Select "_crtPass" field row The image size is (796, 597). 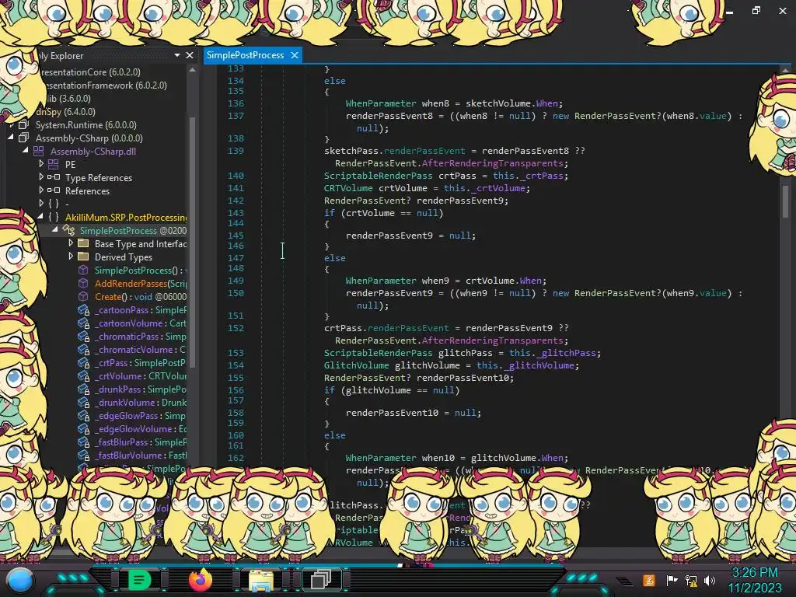140,363
